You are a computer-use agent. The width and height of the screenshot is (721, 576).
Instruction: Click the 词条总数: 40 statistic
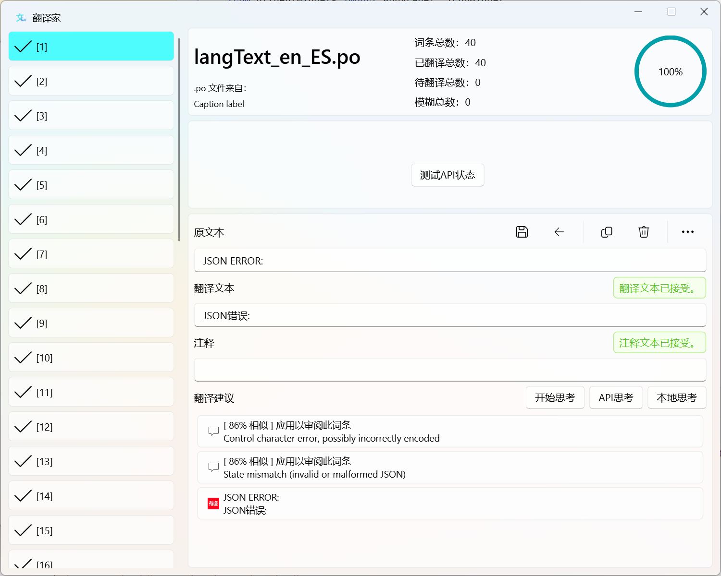[x=445, y=43]
